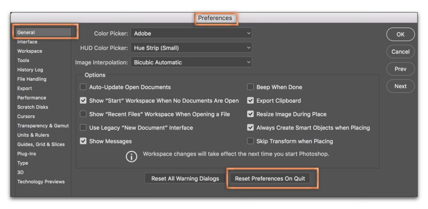Image resolution: width=428 pixels, height=209 pixels.
Task: Select Interface in the preferences sidebar
Action: [x=27, y=42]
